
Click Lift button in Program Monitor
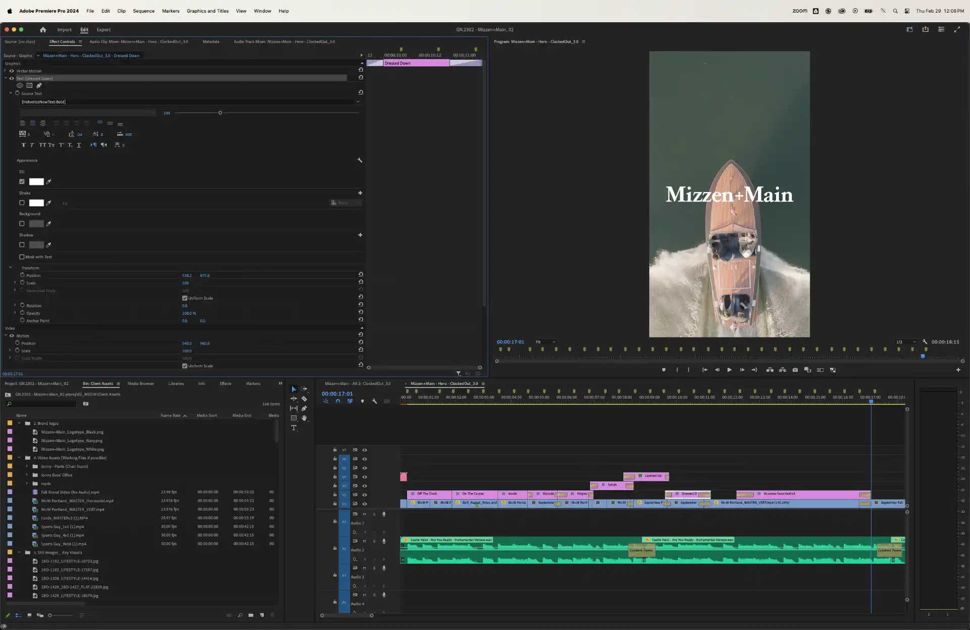tap(770, 370)
